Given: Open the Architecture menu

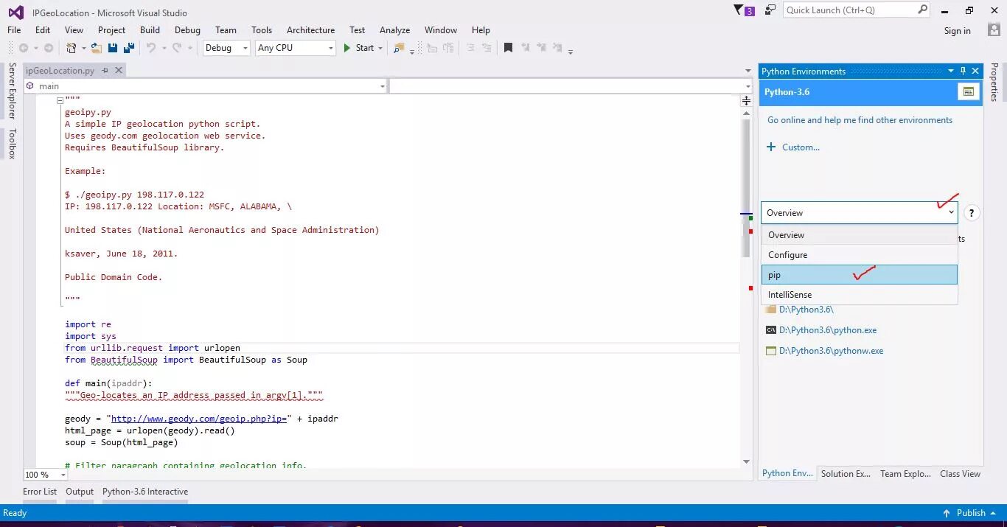Looking at the screenshot, I should (x=310, y=30).
